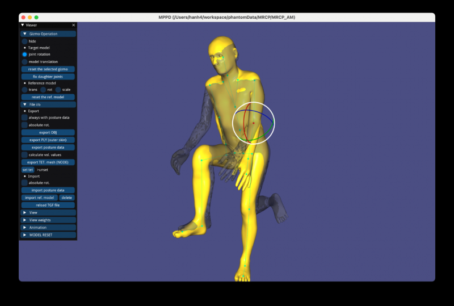
Task: Tick the calculate vol. values checkbox
Action: (24, 154)
